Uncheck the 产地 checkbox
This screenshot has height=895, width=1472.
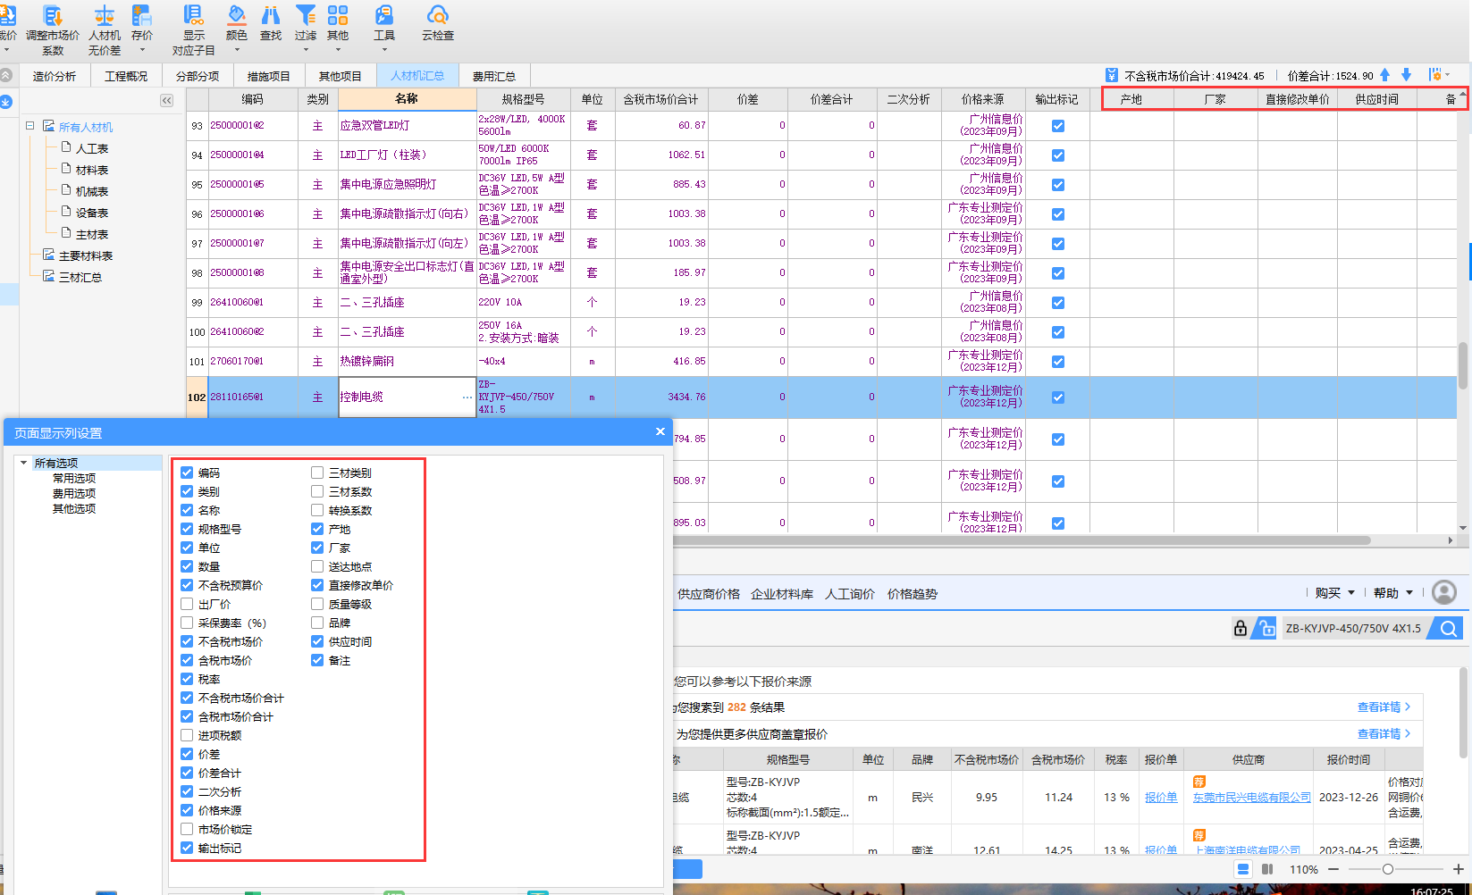click(317, 529)
